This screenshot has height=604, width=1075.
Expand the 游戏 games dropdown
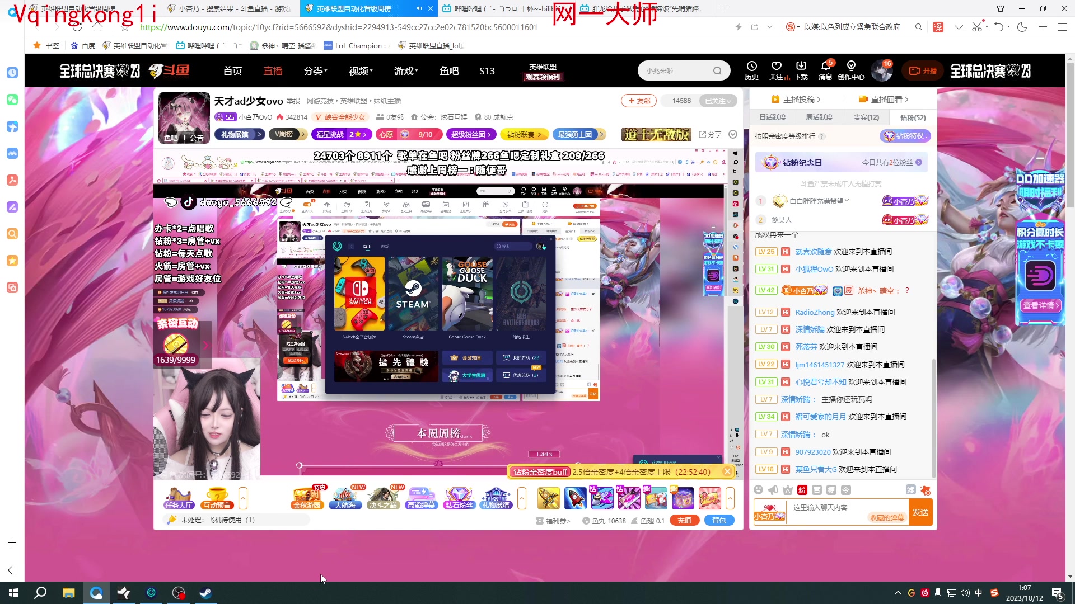click(406, 71)
